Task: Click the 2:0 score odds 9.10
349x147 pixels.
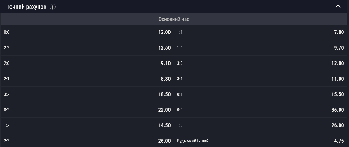Action: pos(87,63)
